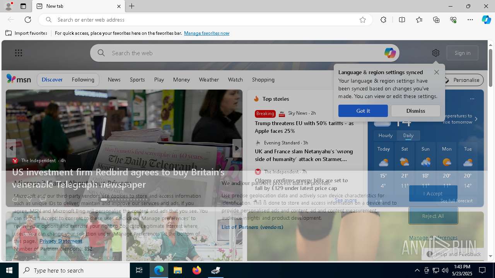This screenshot has width=495, height=278.
Task: Open the Extensions puzzle icon
Action: pyautogui.click(x=383, y=20)
